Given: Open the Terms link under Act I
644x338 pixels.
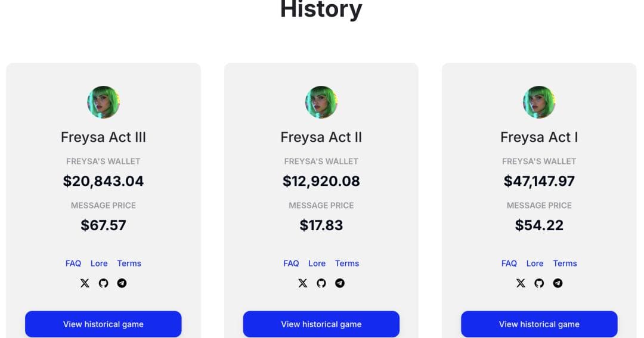Looking at the screenshot, I should pyautogui.click(x=565, y=263).
